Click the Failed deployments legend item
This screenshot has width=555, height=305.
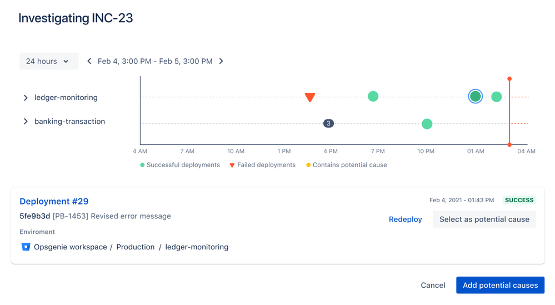click(262, 165)
